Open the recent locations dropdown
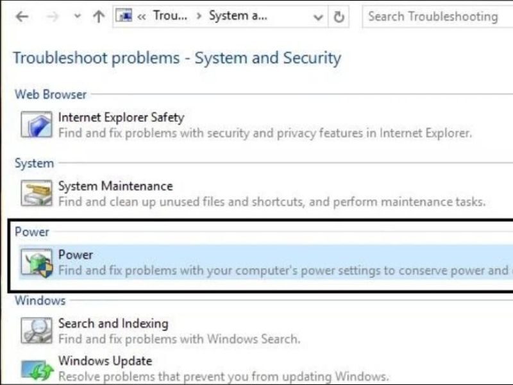The height and width of the screenshot is (385, 513). 78,17
